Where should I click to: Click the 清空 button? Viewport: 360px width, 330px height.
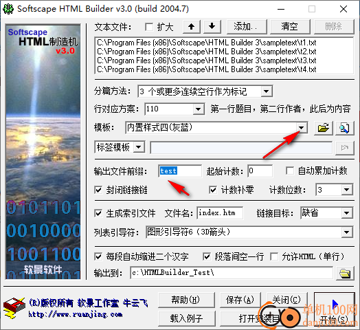click(290, 27)
